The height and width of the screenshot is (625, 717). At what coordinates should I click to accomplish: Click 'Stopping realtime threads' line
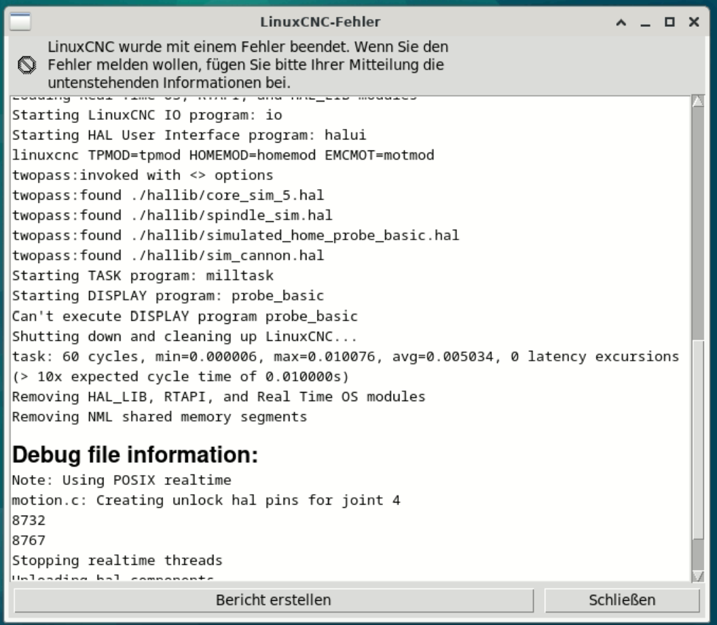pos(117,561)
